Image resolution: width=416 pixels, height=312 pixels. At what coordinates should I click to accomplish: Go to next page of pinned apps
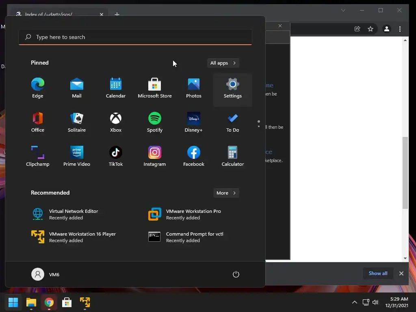click(259, 126)
